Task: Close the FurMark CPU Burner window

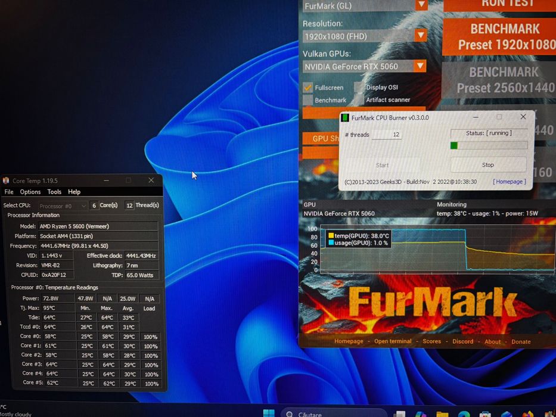Action: click(523, 117)
